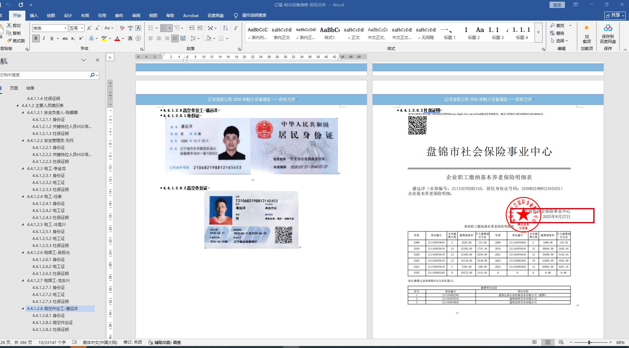This screenshot has width=629, height=348.
Task: Align the paragraph text to the right
Action: [167, 38]
